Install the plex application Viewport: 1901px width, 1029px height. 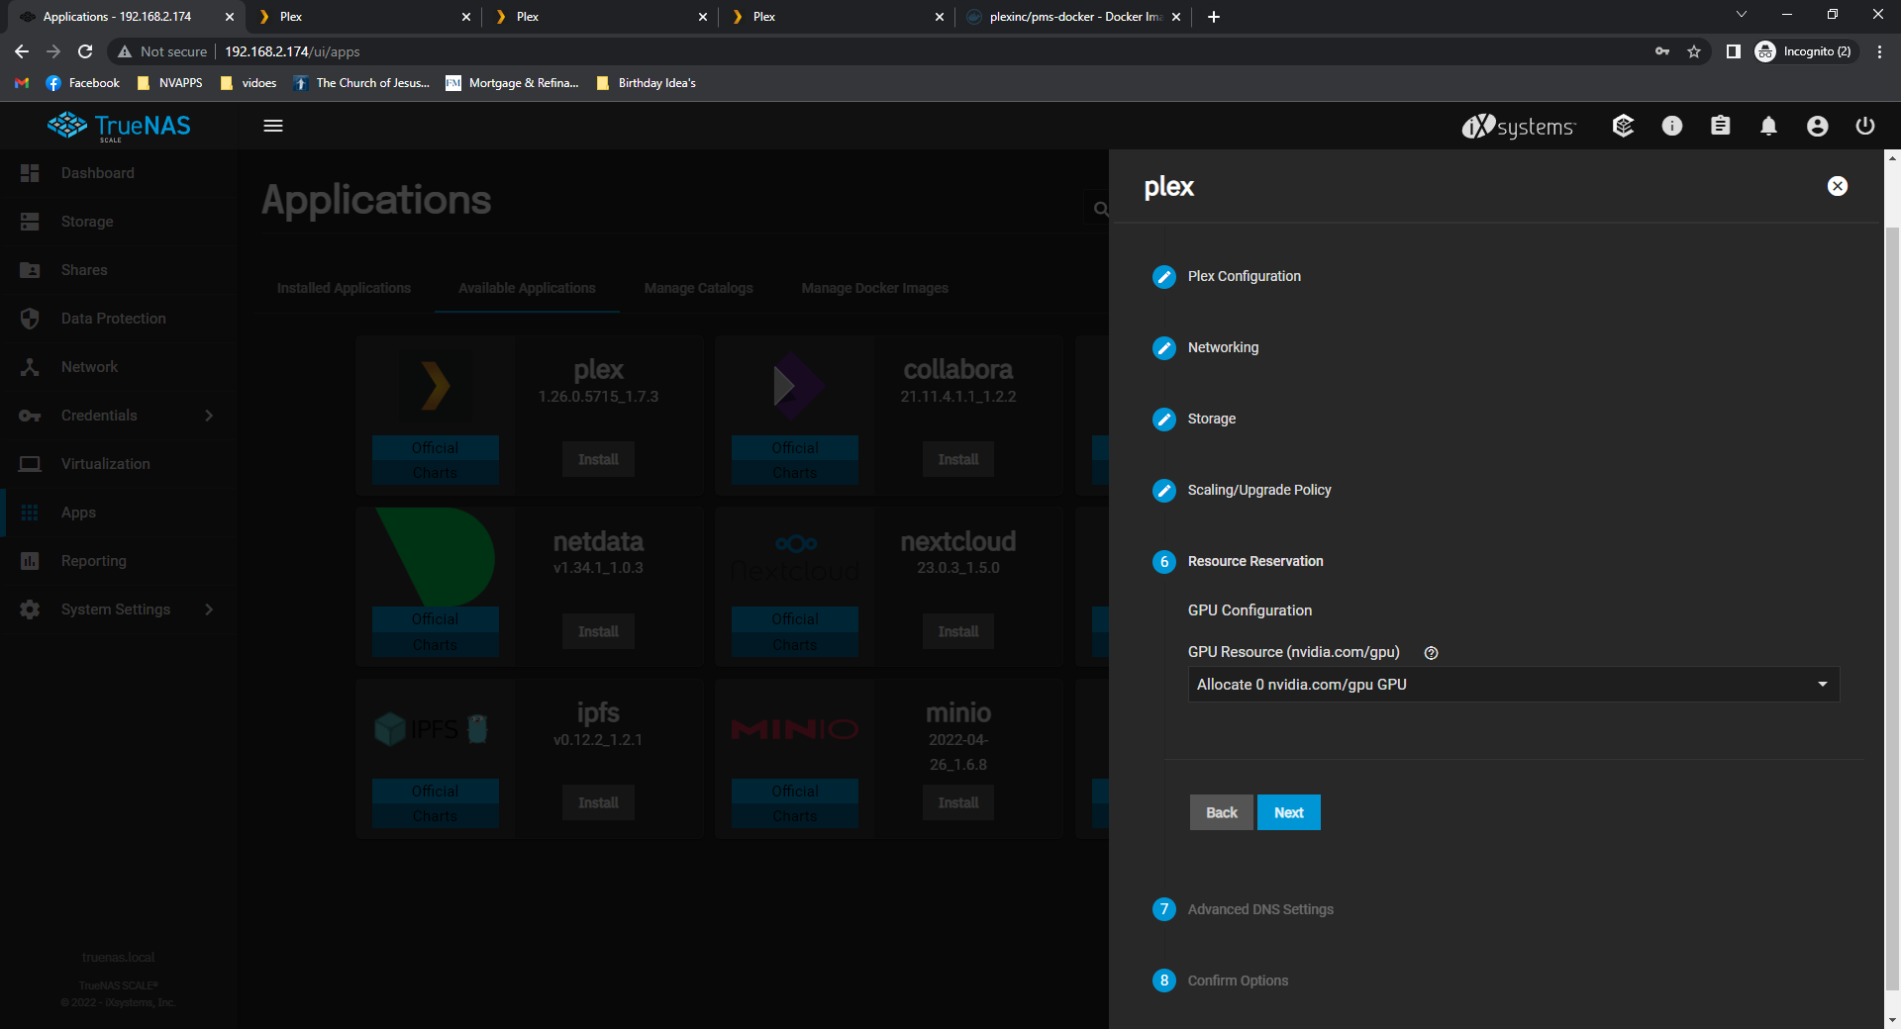click(598, 459)
